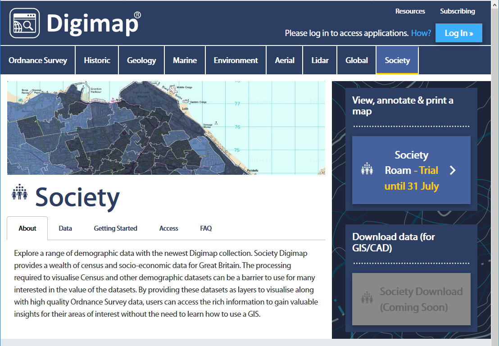Open the Resources link
The width and height of the screenshot is (499, 346).
click(x=410, y=11)
